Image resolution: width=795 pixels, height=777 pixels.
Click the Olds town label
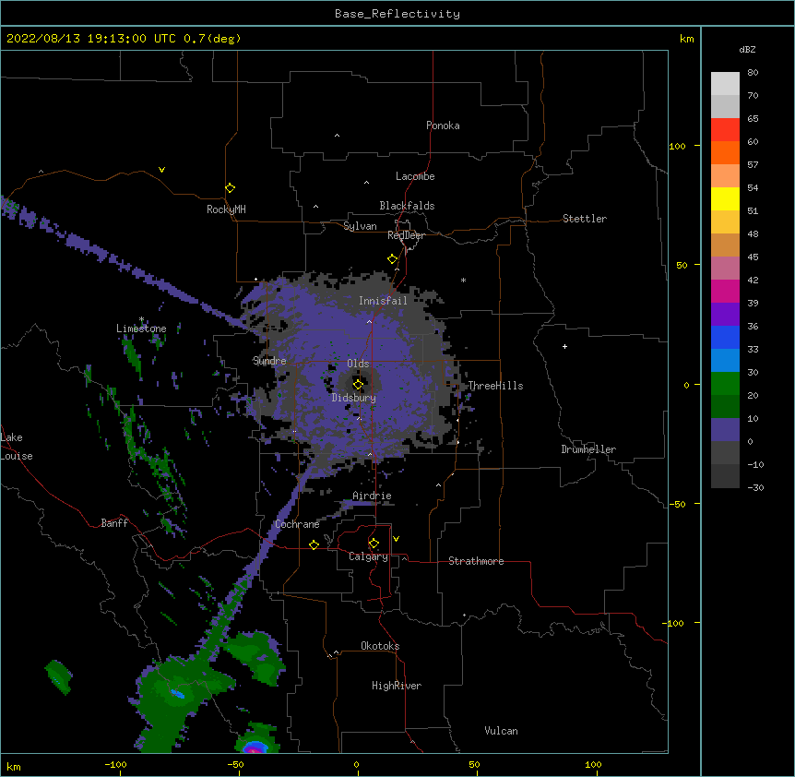(358, 364)
